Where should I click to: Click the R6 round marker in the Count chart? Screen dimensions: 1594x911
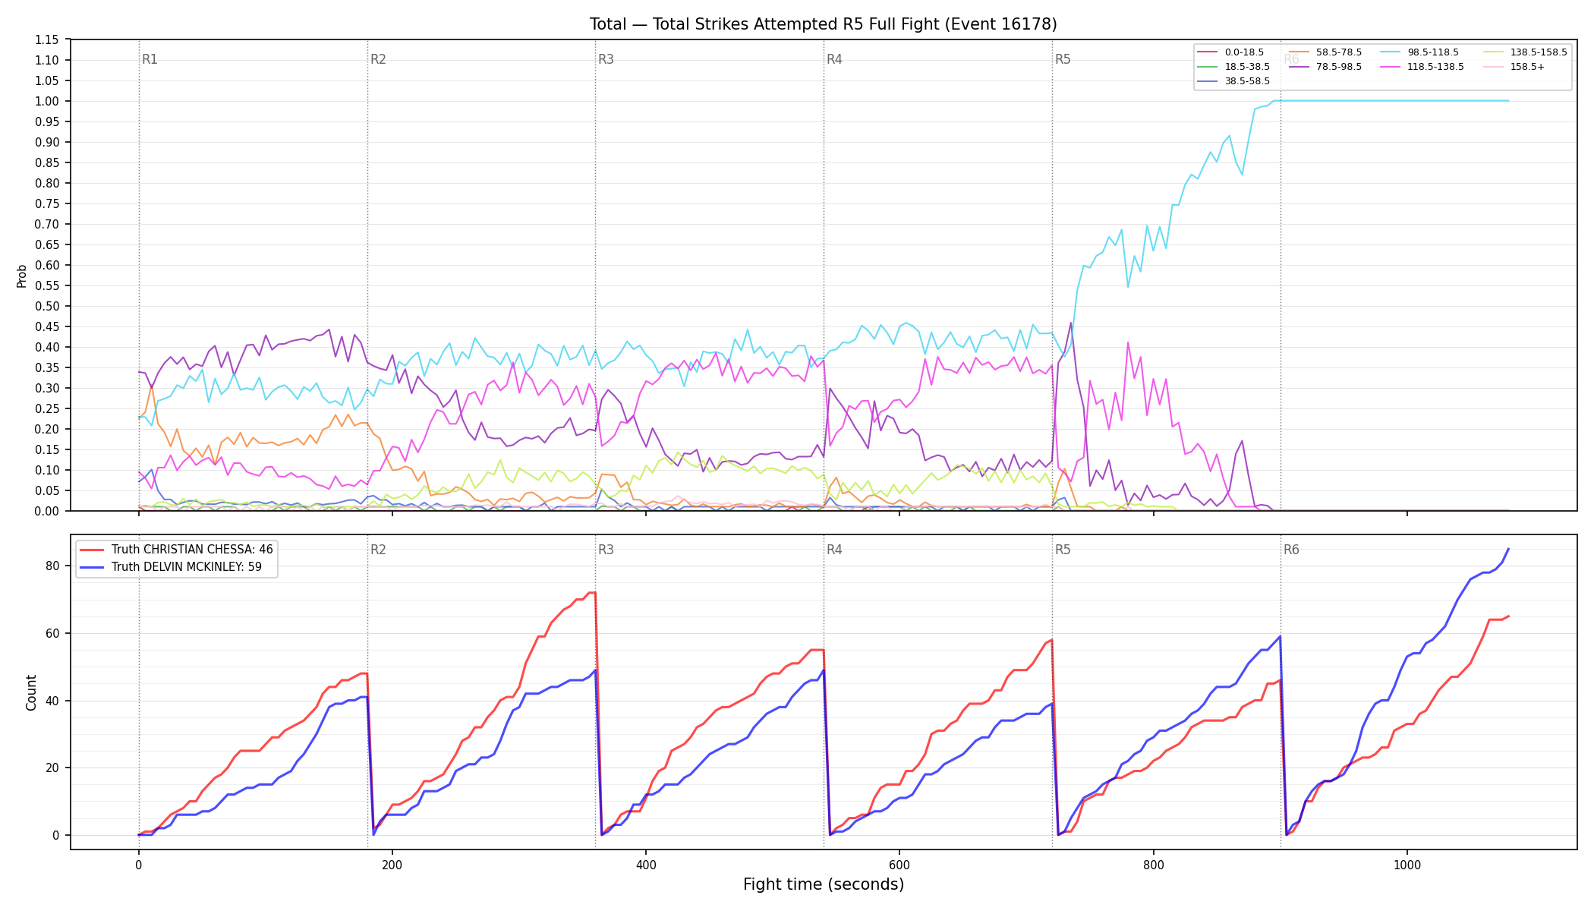pyautogui.click(x=1291, y=550)
